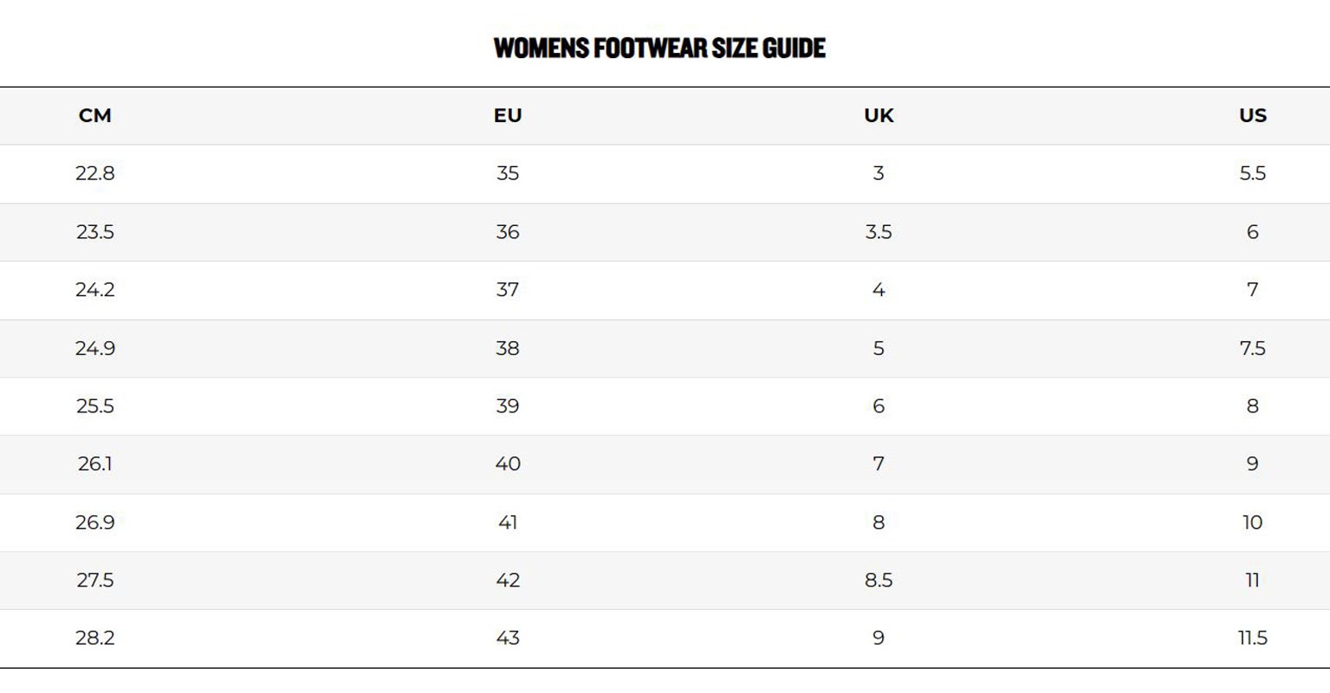Click the US size 10 cell

click(x=1253, y=522)
